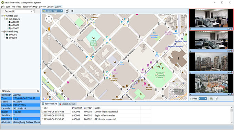
Task: Click the DeviceID search magnifier icon
Action: (x=32, y=11)
